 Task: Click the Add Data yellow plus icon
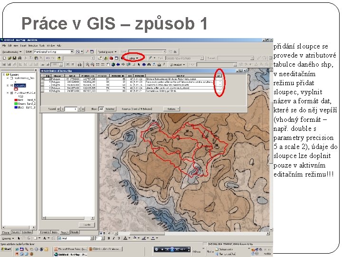(59, 58)
